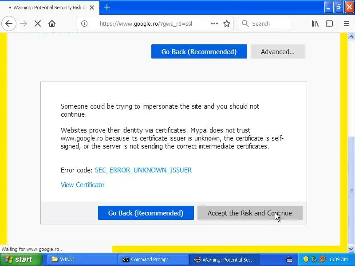Image resolution: width=355 pixels, height=266 pixels.
Task: Click the on-screen keyboard tray icon
Action: [x=289, y=260]
